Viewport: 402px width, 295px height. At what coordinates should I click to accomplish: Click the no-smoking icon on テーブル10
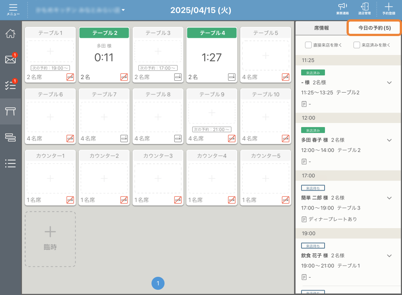tap(285, 139)
